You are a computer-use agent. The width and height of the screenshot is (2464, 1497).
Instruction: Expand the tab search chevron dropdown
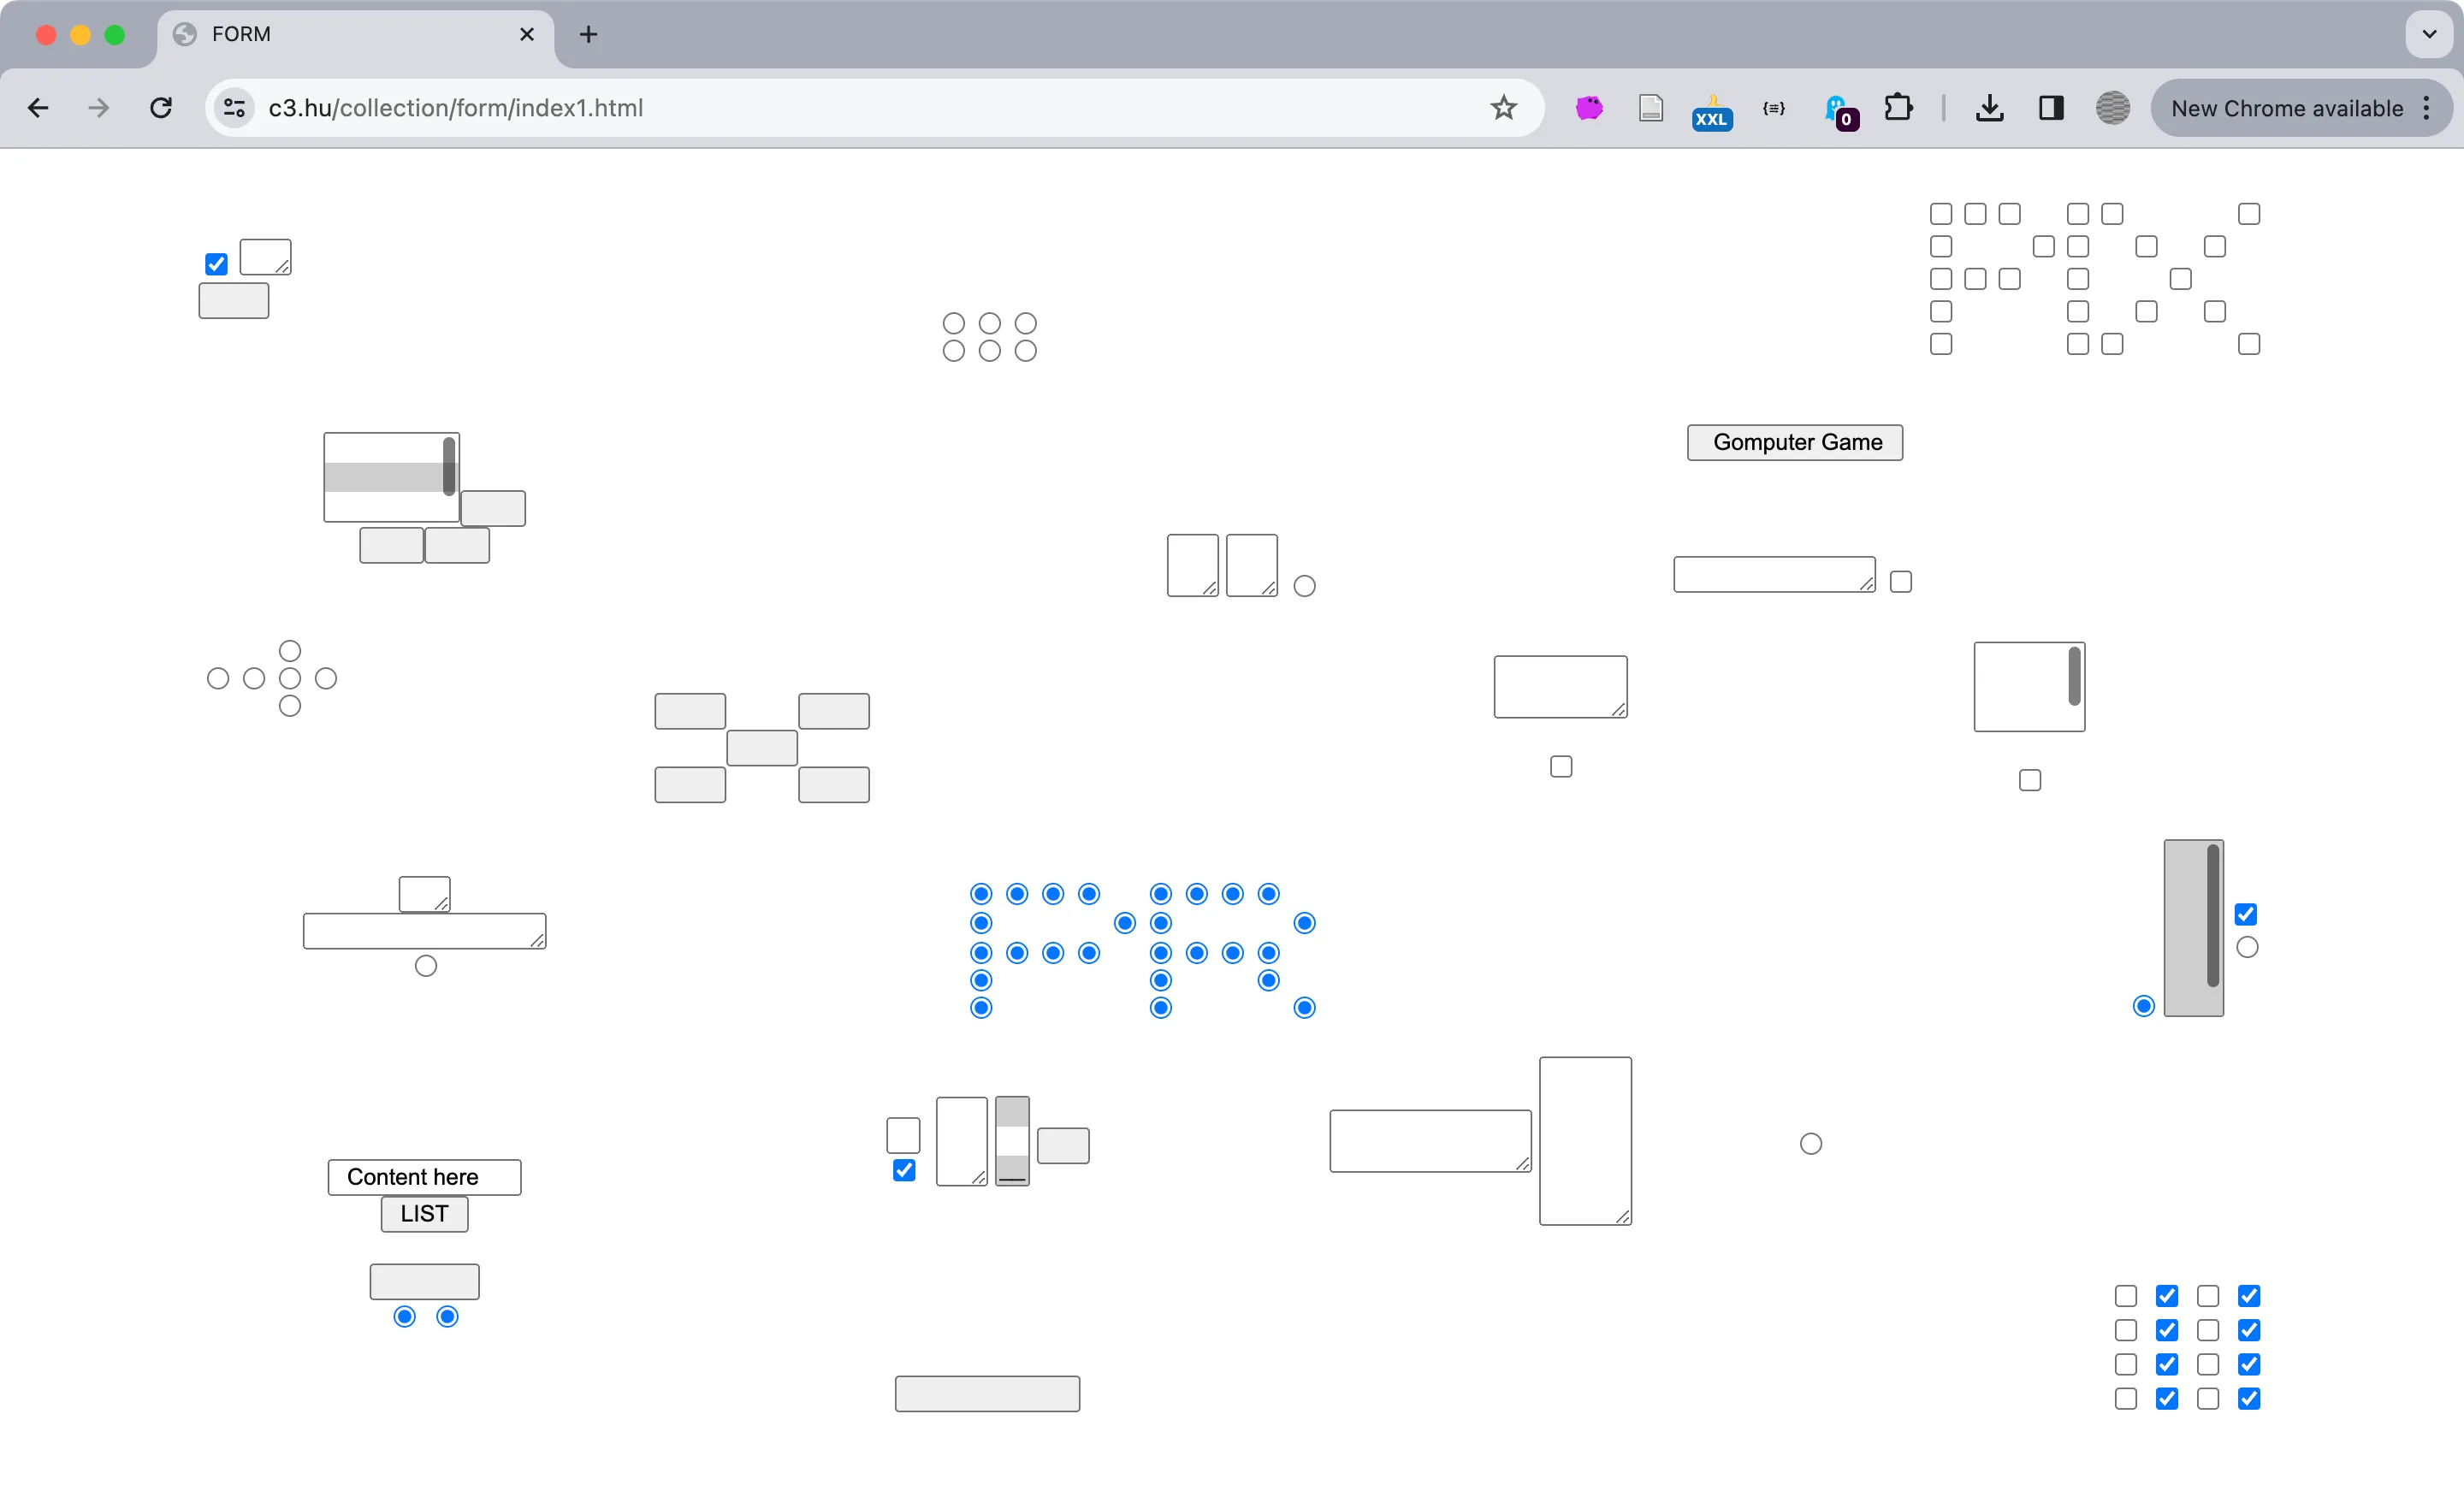click(2429, 34)
